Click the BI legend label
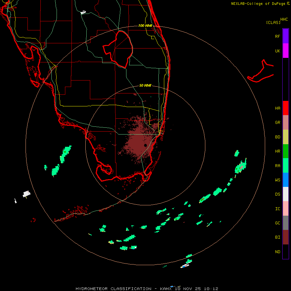 (x=277, y=237)
